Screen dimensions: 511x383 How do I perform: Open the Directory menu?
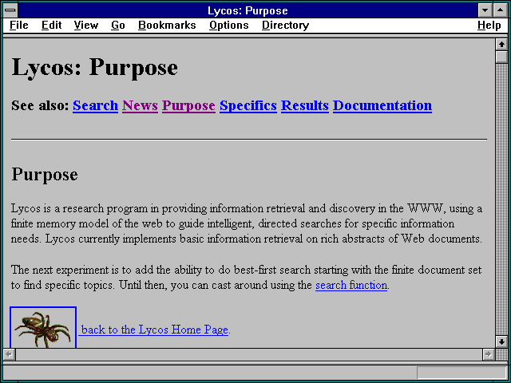tap(286, 26)
